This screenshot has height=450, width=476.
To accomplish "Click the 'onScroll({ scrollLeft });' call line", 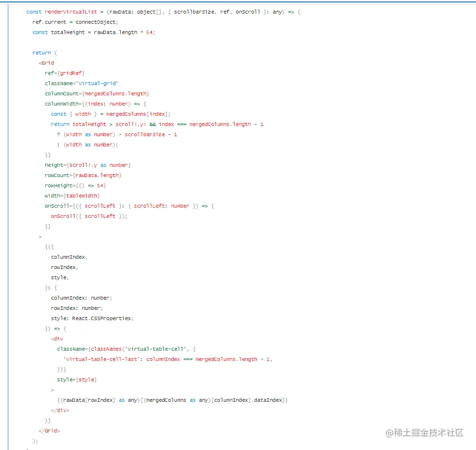I will point(89,216).
